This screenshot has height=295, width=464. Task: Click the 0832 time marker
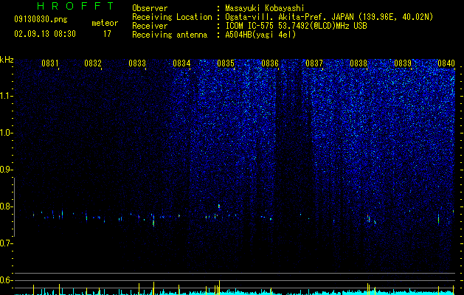pyautogui.click(x=93, y=63)
